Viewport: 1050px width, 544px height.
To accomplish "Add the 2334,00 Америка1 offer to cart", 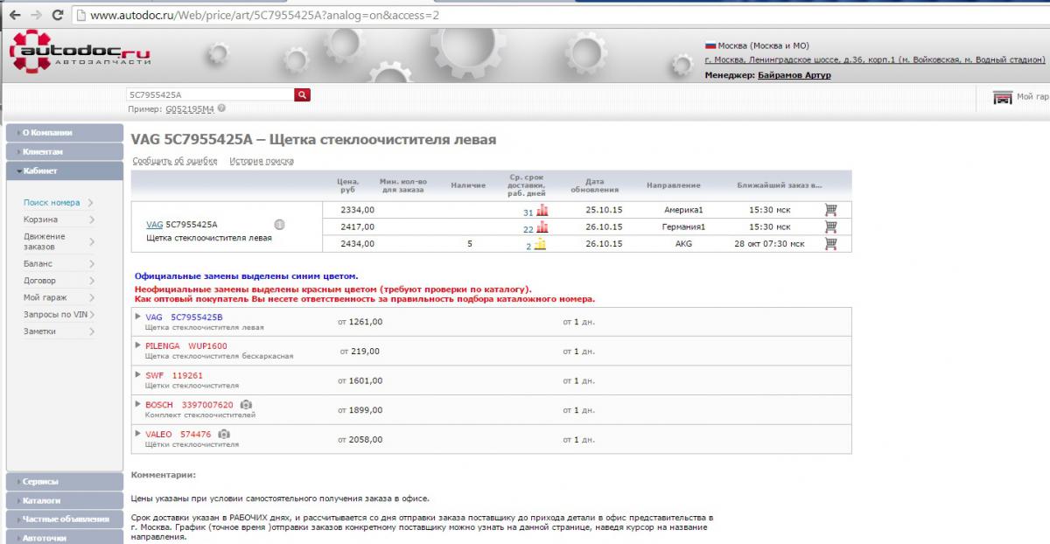I will pyautogui.click(x=830, y=210).
